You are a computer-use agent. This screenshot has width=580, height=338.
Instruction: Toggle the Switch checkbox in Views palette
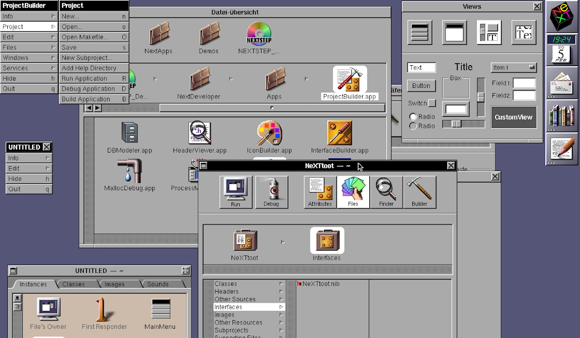coord(432,103)
